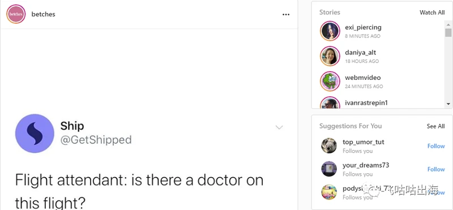Image resolution: width=453 pixels, height=210 pixels.
Task: Open exi_piercing username link
Action: pyautogui.click(x=363, y=27)
